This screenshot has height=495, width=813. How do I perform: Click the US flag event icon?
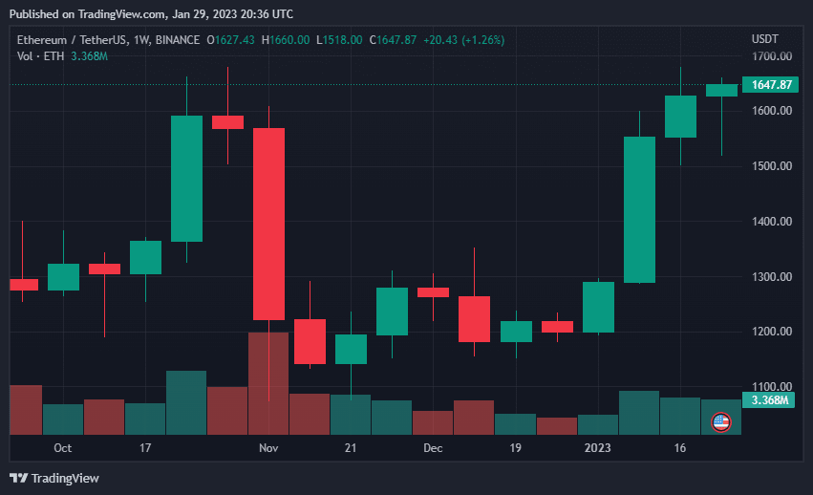tap(720, 422)
